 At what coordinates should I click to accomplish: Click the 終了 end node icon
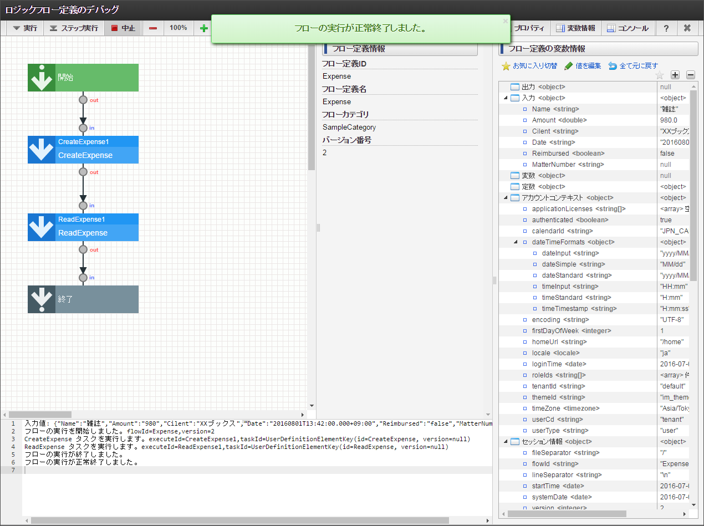tap(42, 299)
